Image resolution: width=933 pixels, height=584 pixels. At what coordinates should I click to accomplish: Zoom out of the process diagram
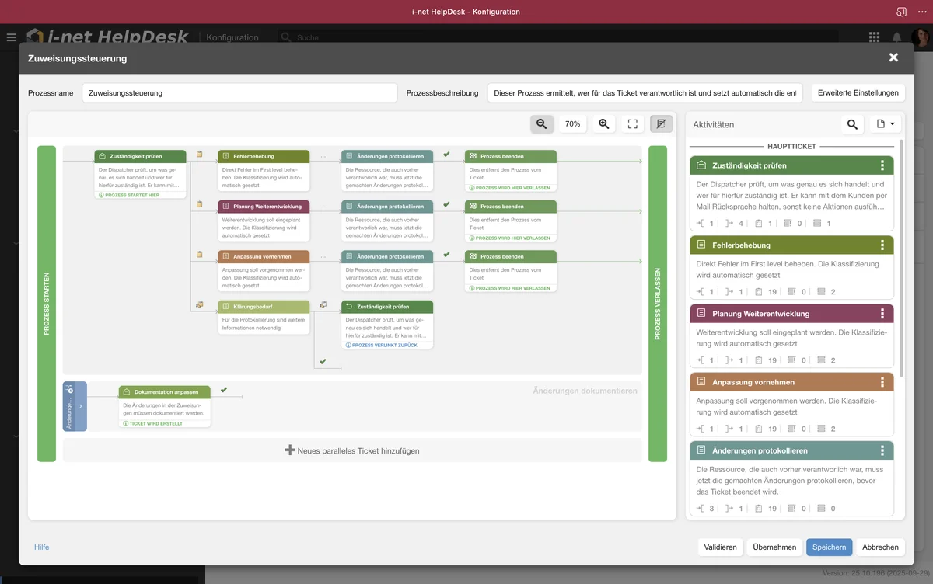click(x=542, y=124)
